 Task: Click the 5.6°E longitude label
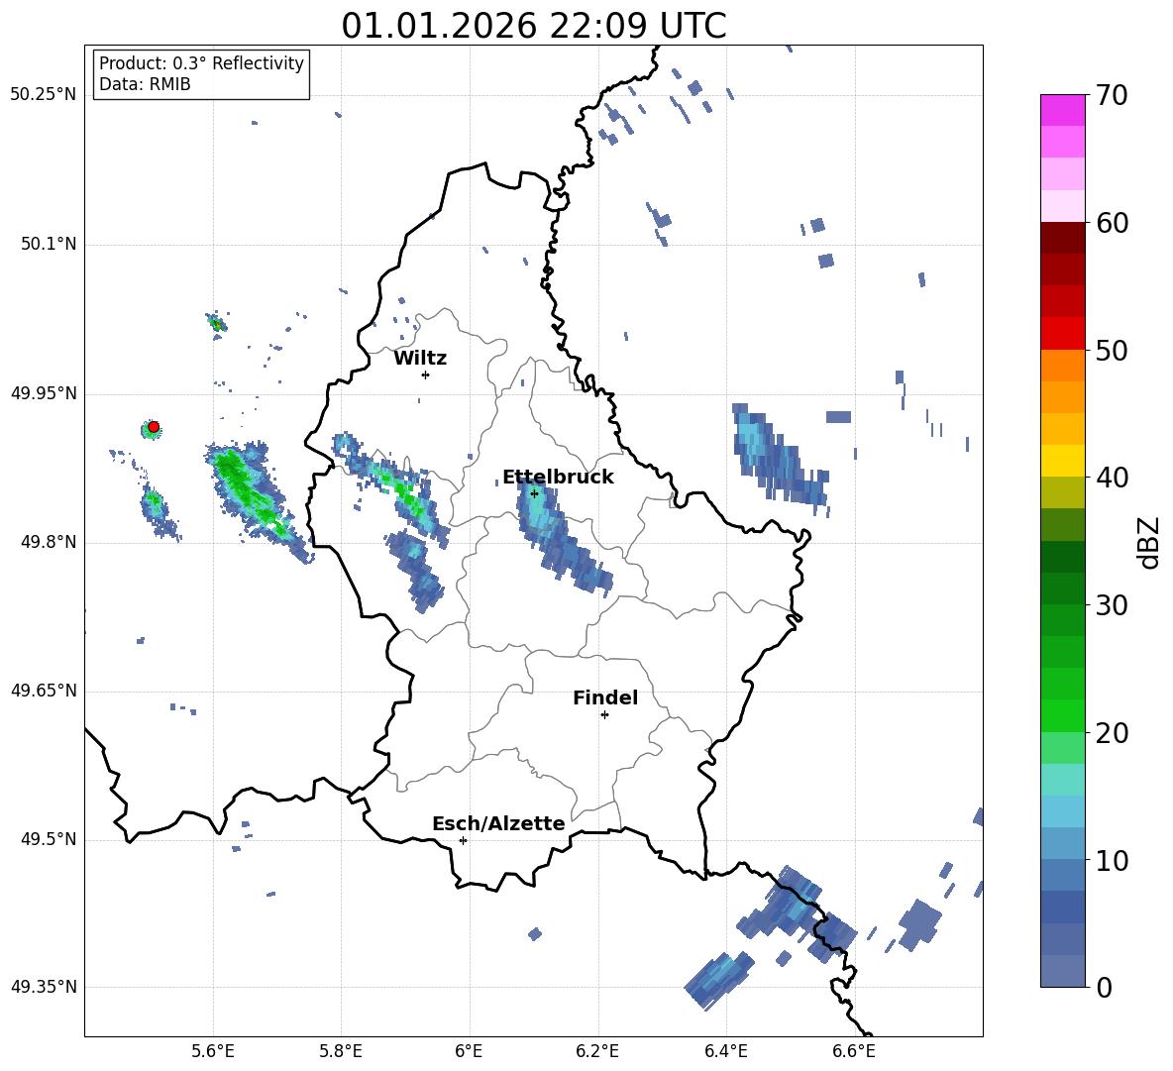click(212, 1051)
